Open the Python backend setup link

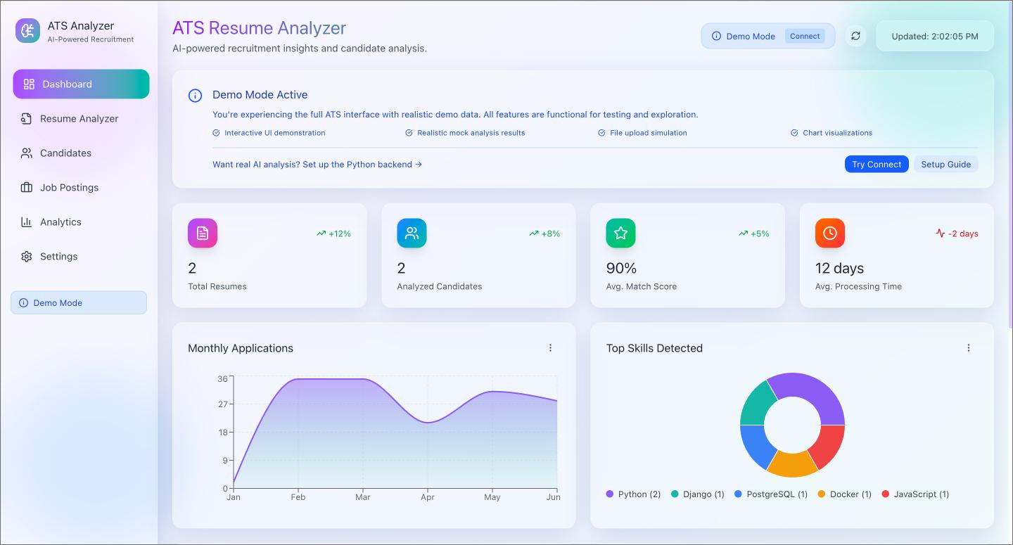pos(317,164)
